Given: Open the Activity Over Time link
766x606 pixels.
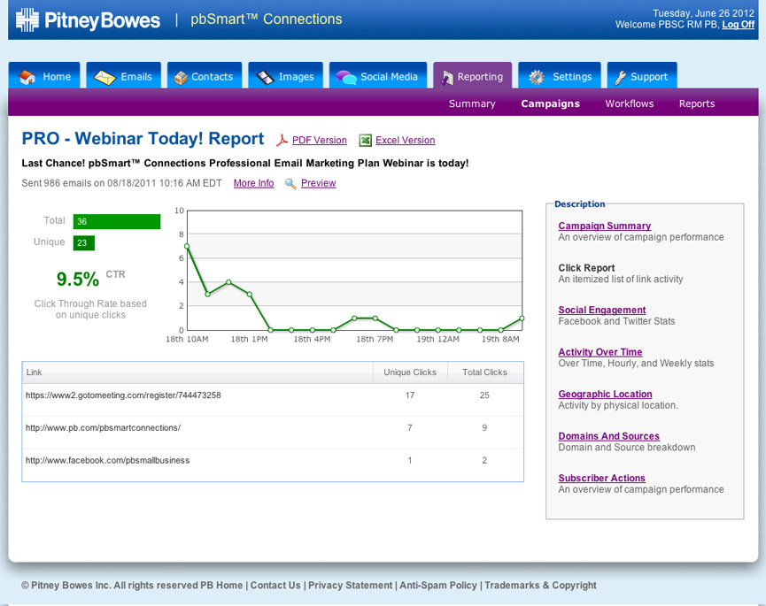Looking at the screenshot, I should [600, 352].
